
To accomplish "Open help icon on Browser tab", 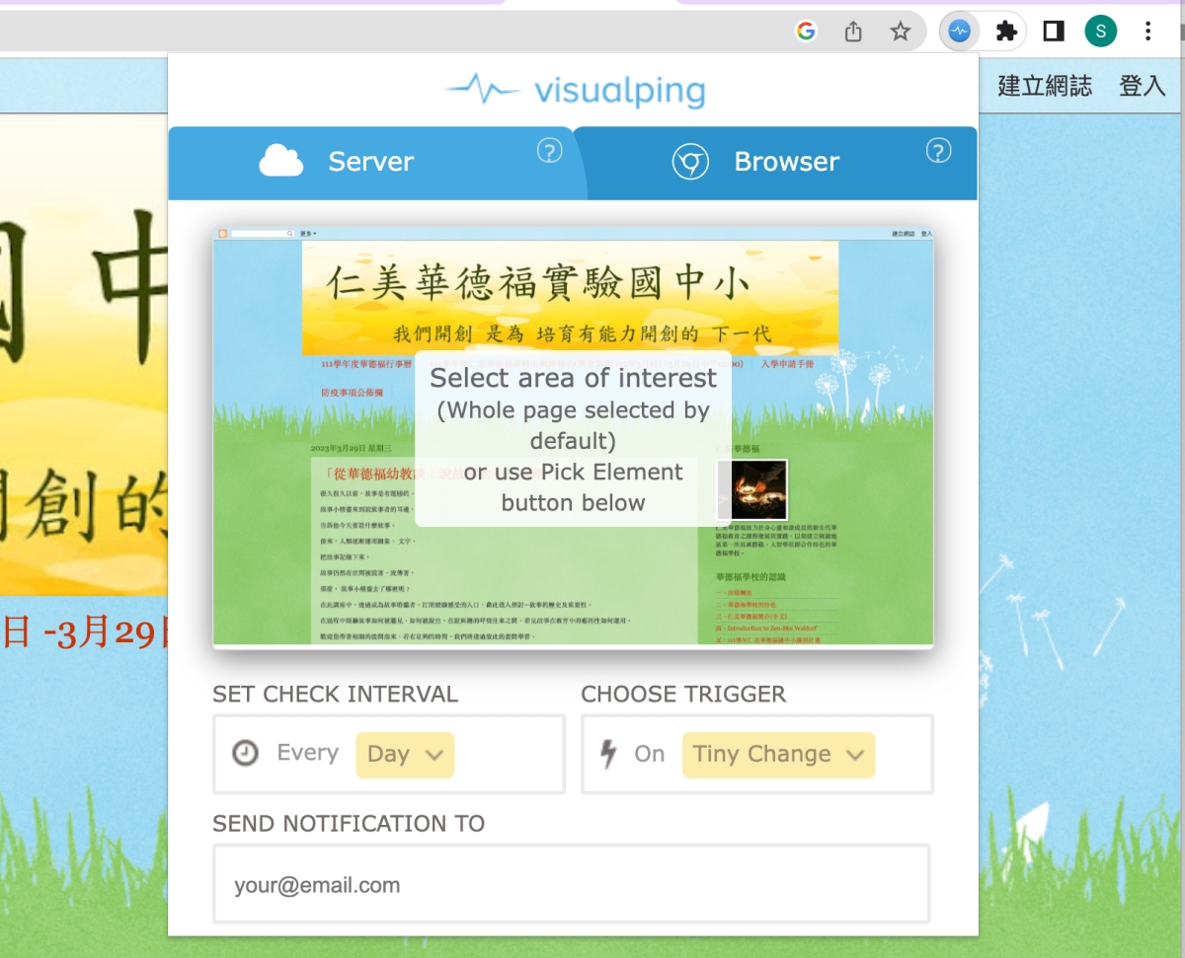I will click(938, 151).
